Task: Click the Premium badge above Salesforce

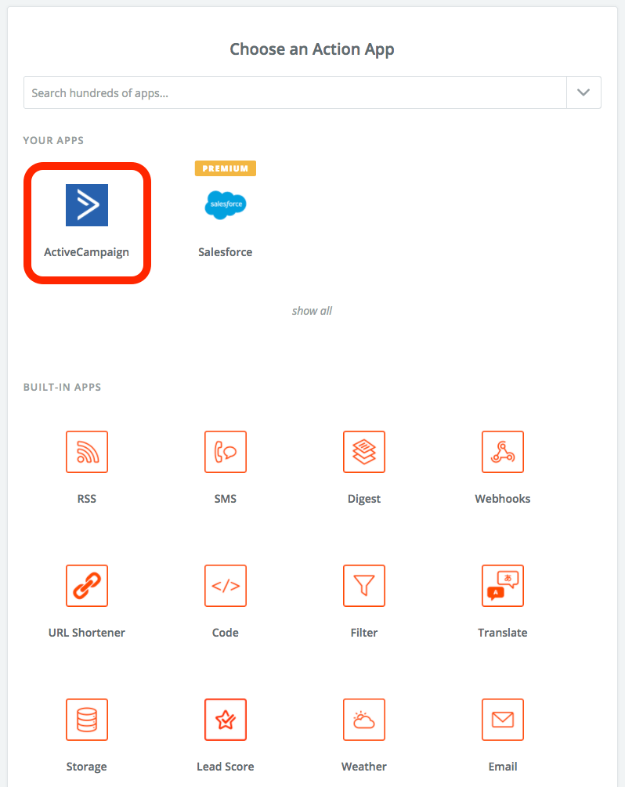Action: coord(226,168)
